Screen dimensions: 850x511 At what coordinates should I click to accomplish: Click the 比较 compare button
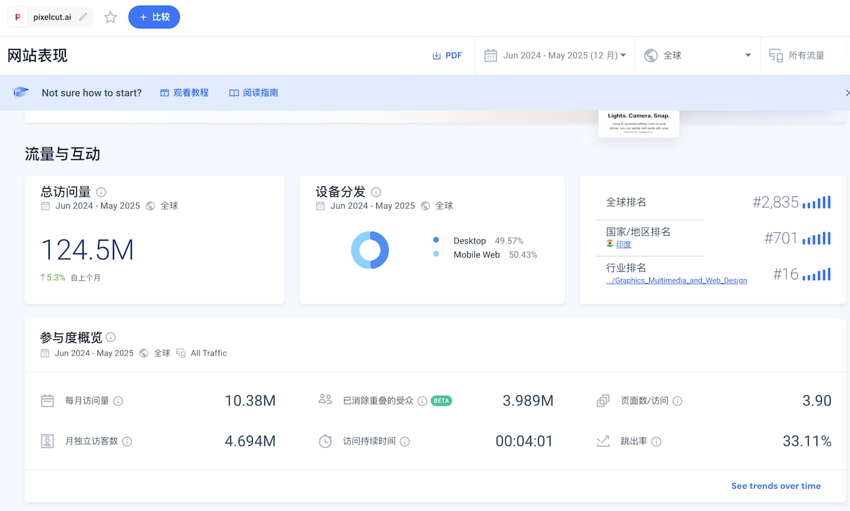(x=154, y=17)
